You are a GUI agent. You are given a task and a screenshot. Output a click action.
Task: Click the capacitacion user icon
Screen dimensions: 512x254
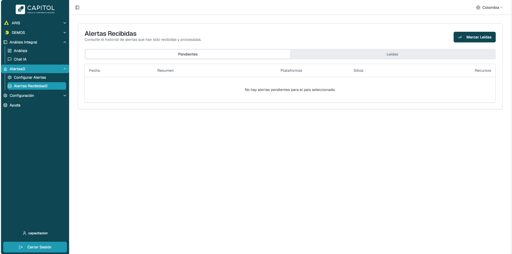coord(25,233)
